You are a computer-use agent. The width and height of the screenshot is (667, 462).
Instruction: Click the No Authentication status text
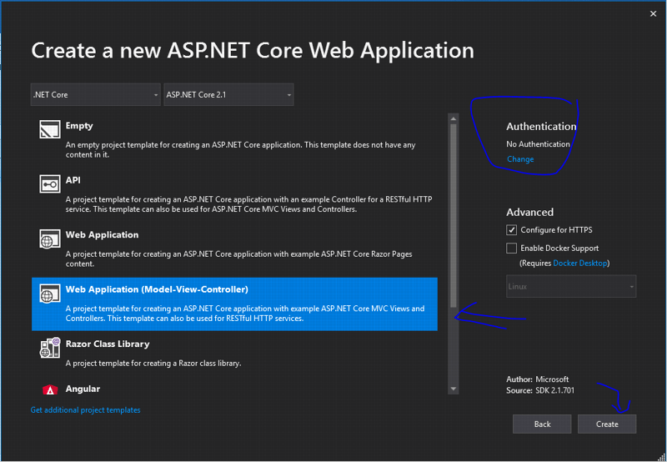click(538, 144)
